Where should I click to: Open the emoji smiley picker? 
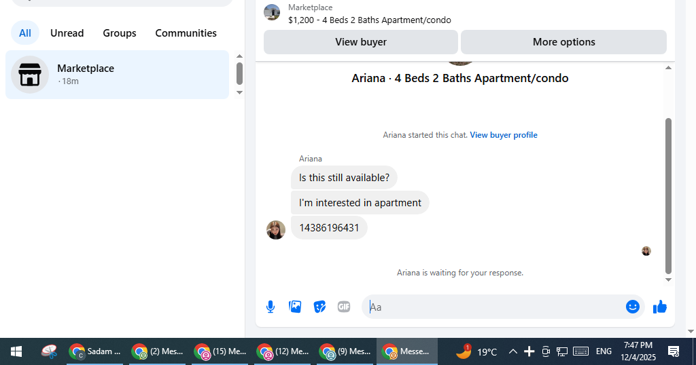[633, 307]
